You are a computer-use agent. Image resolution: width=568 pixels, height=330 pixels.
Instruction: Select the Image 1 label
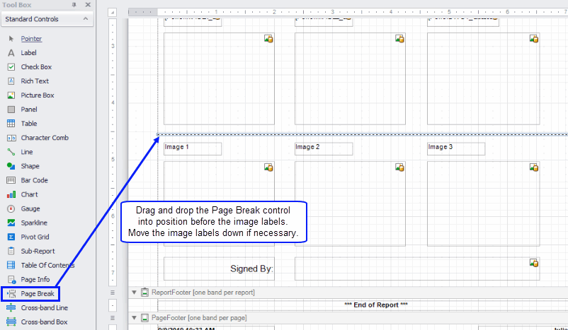click(192, 148)
